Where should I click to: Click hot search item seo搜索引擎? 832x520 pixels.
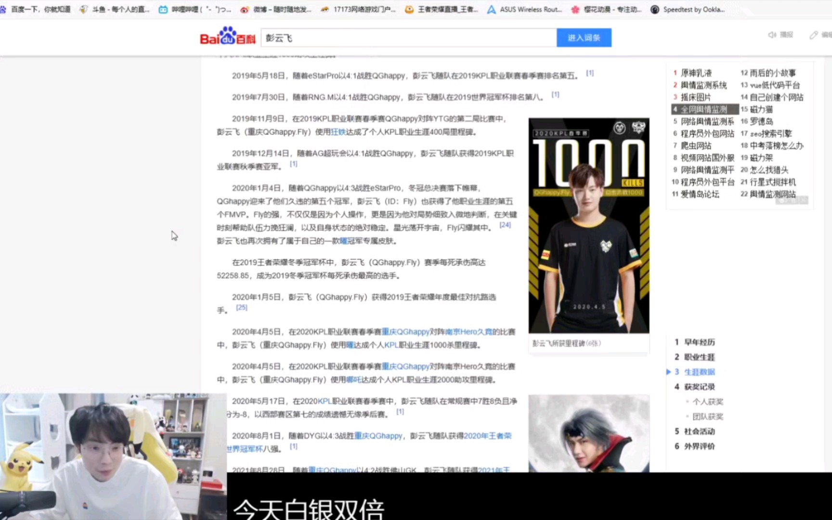770,133
